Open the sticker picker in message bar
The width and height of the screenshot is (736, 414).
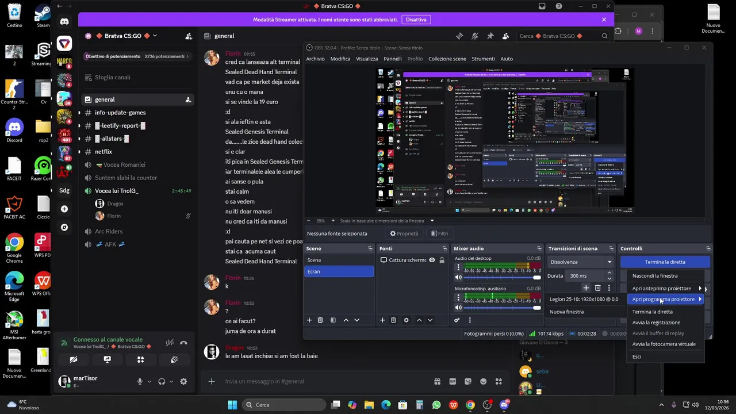[x=468, y=381]
